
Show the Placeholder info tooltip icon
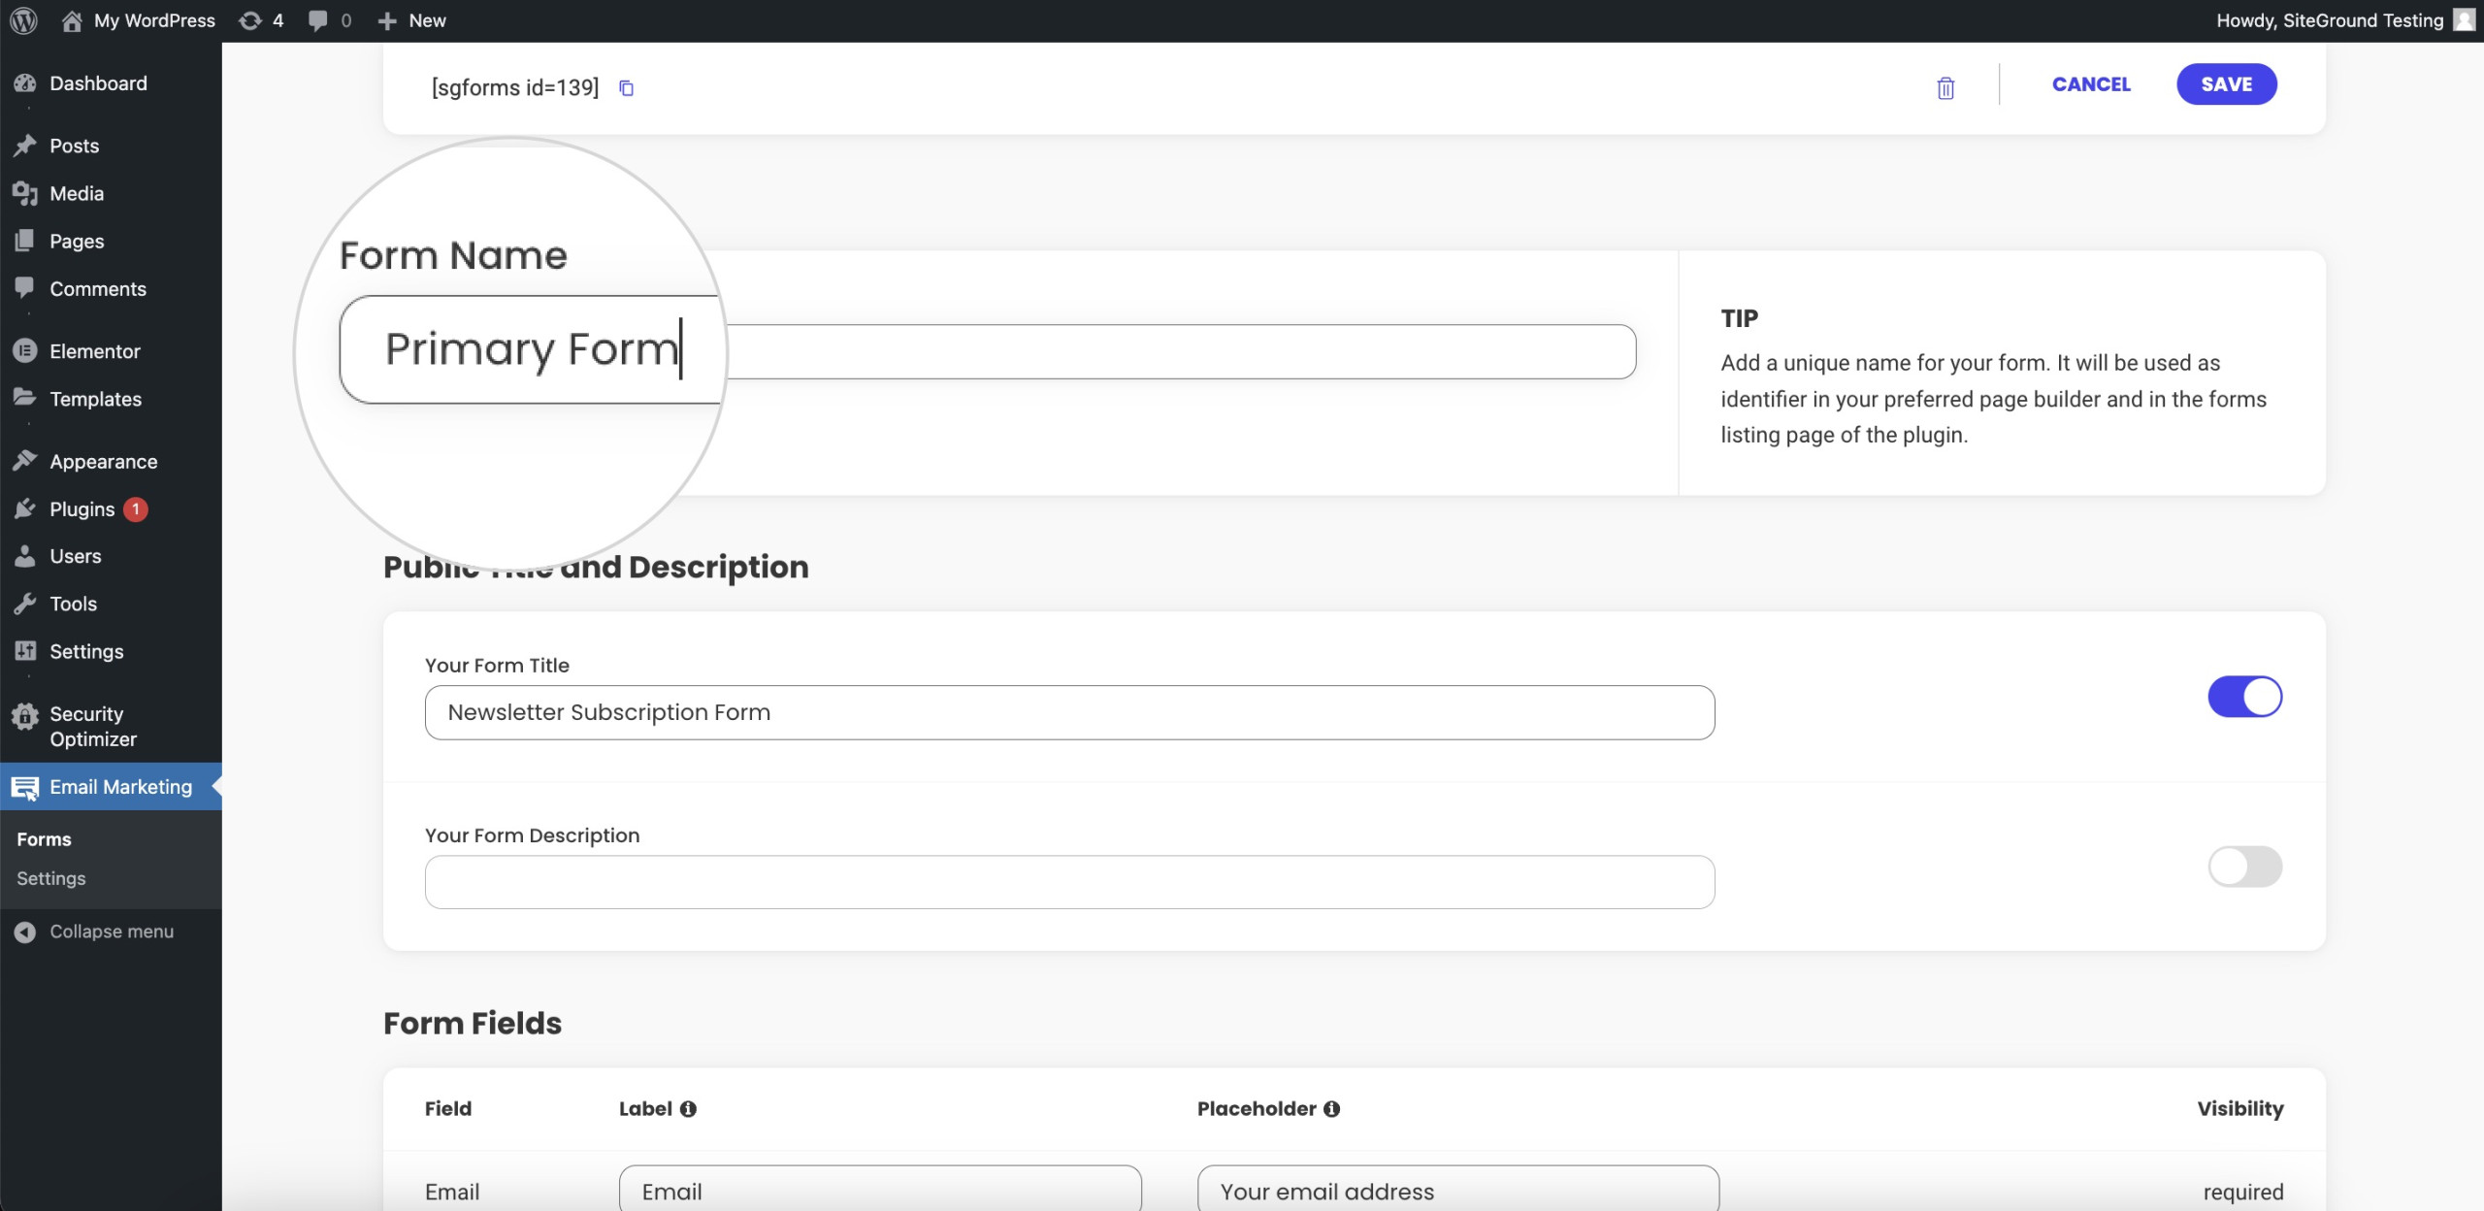pos(1331,1109)
